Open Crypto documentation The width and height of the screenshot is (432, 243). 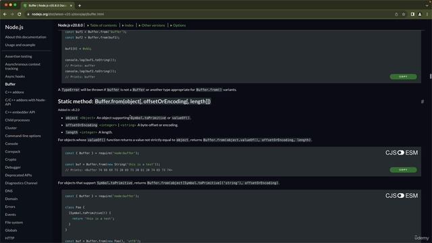[11, 159]
